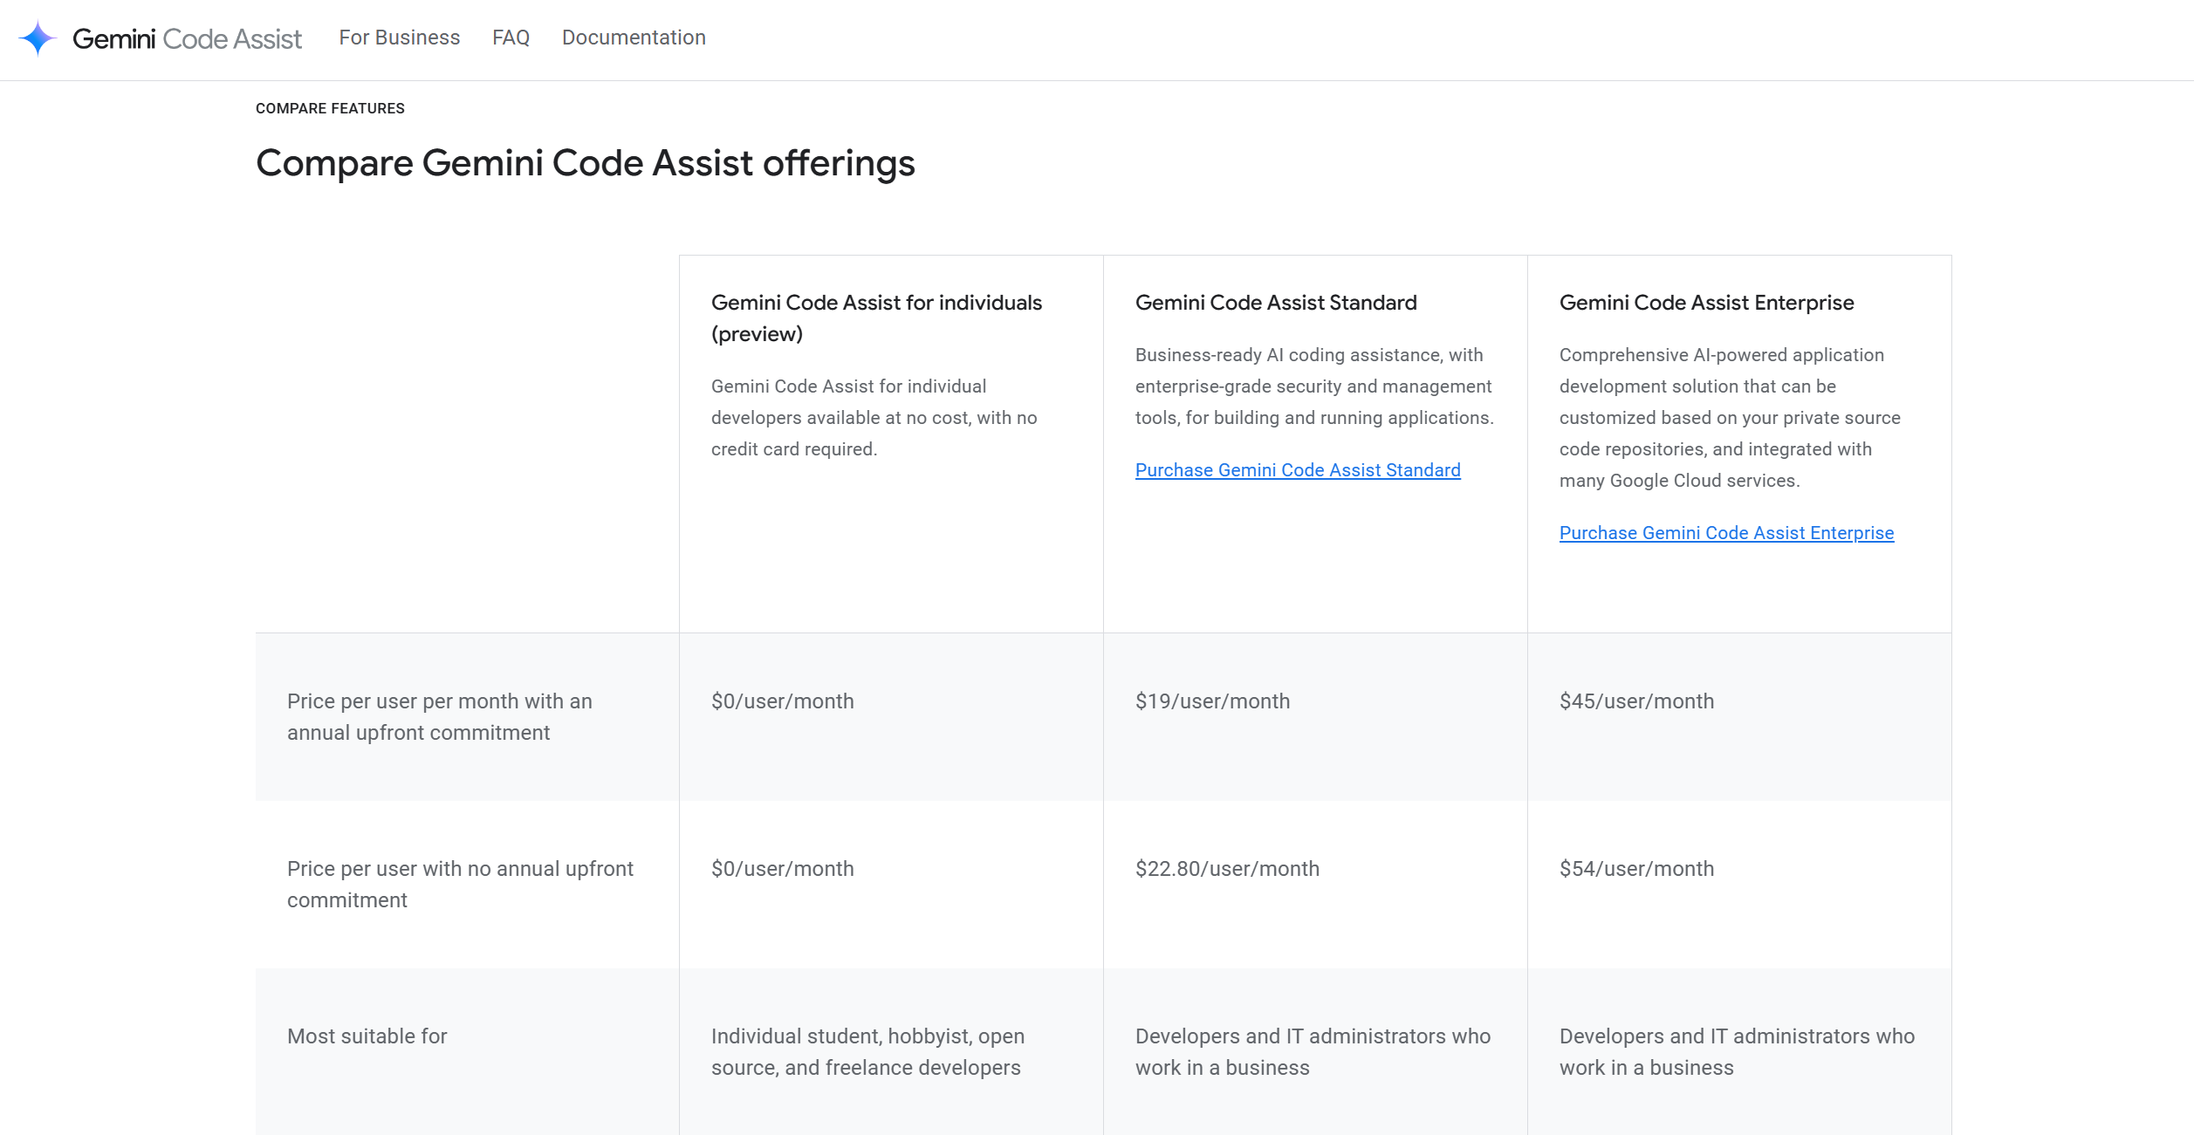
Task: Click the $54/user/month price cell
Action: pos(1637,868)
